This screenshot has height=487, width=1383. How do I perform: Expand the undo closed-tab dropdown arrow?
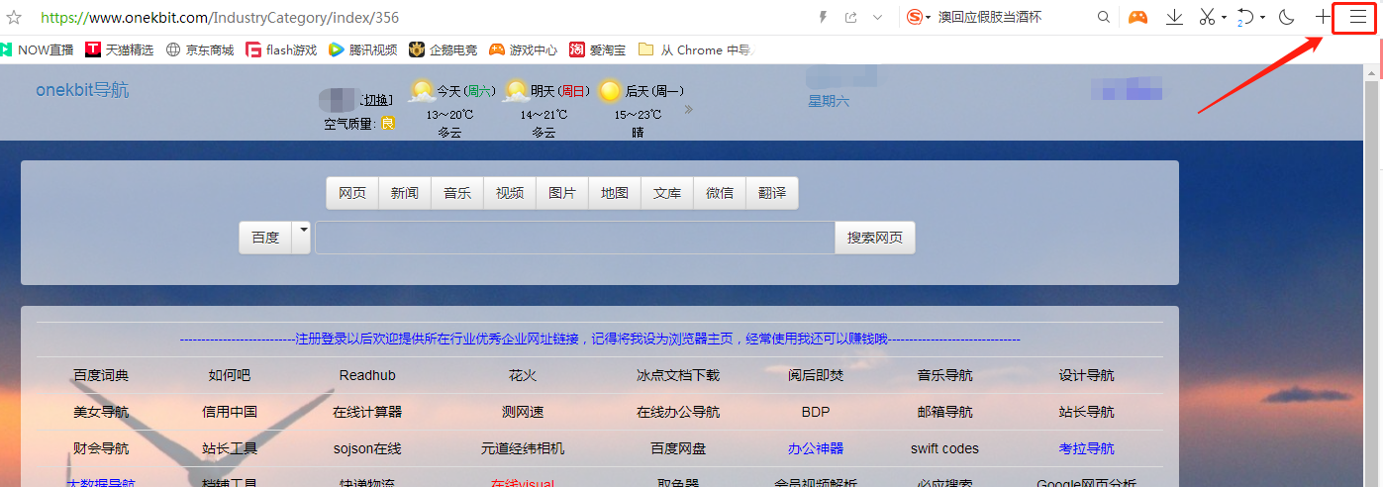tap(1263, 18)
